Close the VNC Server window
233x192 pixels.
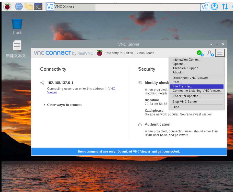click(x=223, y=44)
